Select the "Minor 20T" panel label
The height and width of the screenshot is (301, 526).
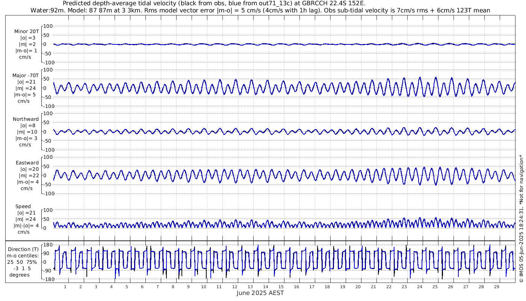[x=27, y=31]
